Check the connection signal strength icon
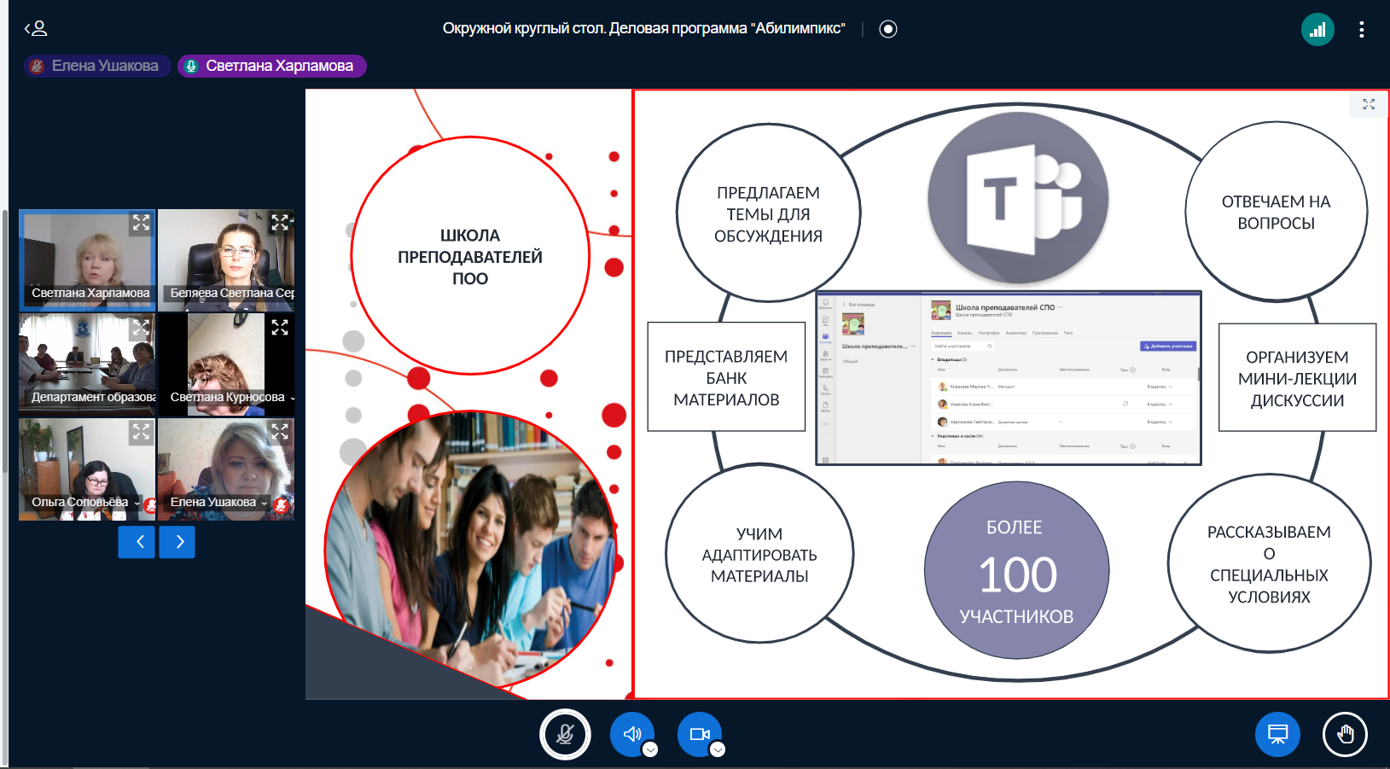This screenshot has height=769, width=1390. tap(1317, 30)
